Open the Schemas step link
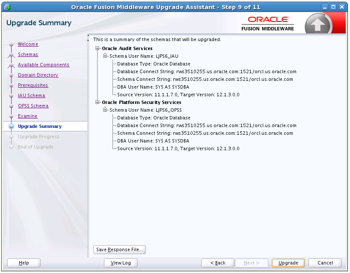This screenshot has width=350, height=273. pyautogui.click(x=28, y=54)
